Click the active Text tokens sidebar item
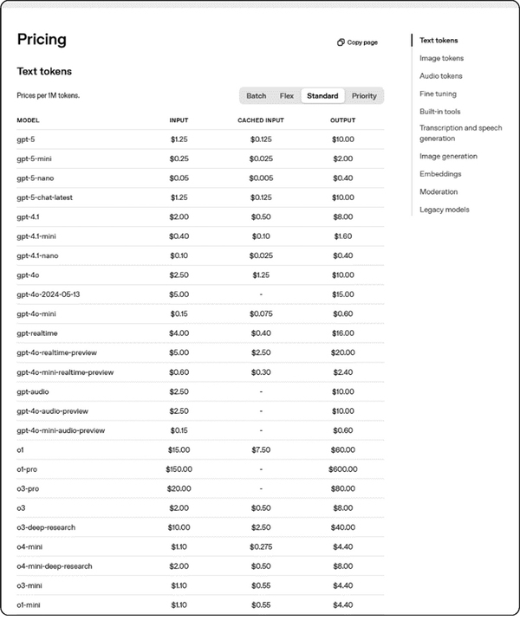This screenshot has width=520, height=633. 439,41
